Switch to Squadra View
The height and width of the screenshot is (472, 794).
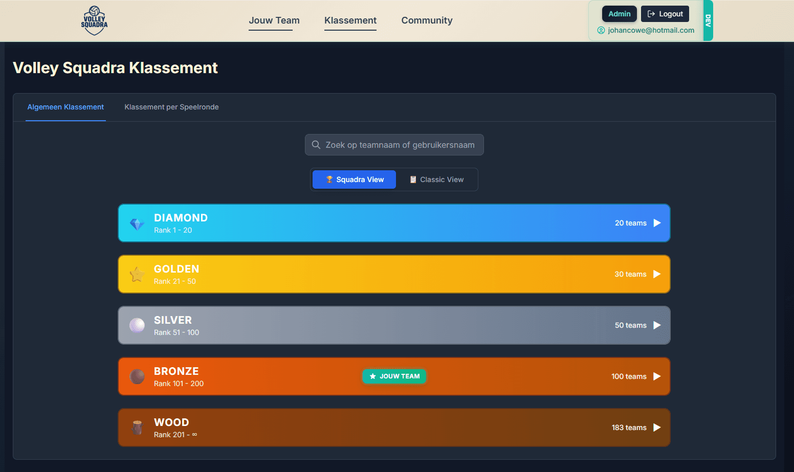pyautogui.click(x=354, y=179)
